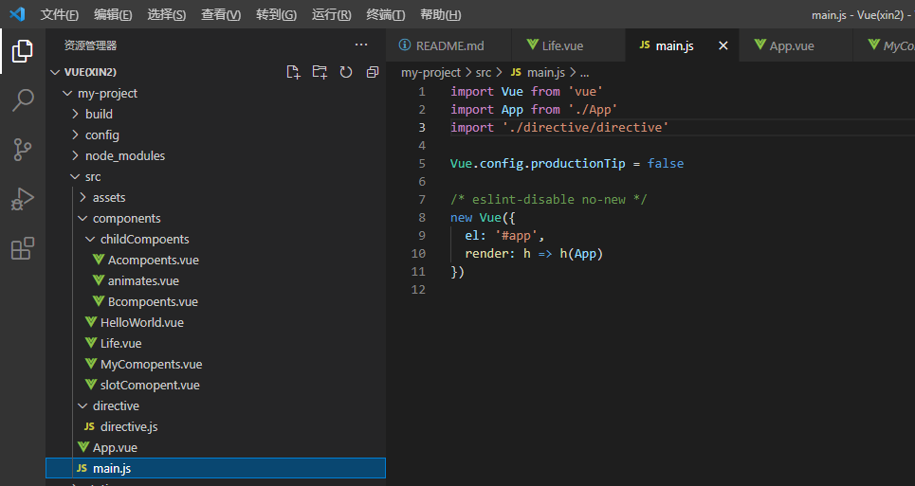The width and height of the screenshot is (915, 486).
Task: Collapse the components folder
Action: coord(82,219)
